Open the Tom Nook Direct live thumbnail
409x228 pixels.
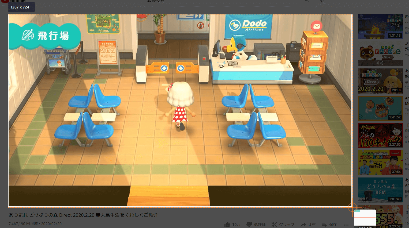(380, 54)
